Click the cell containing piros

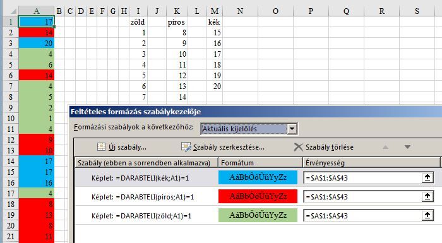coord(177,21)
